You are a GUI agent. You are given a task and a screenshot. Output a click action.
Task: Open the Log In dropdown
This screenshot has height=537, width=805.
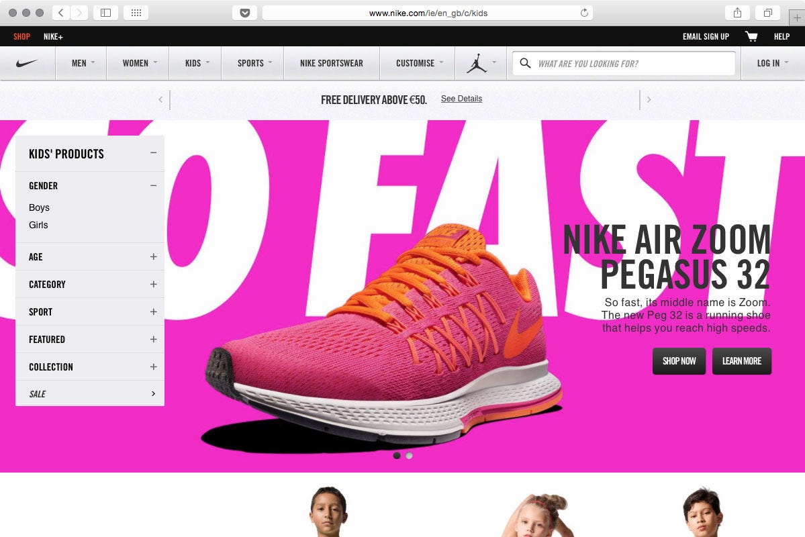point(773,63)
